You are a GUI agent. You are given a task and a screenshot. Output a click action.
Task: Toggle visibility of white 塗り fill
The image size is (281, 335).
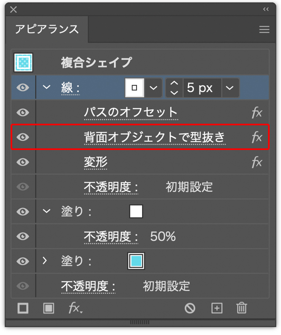[23, 212]
